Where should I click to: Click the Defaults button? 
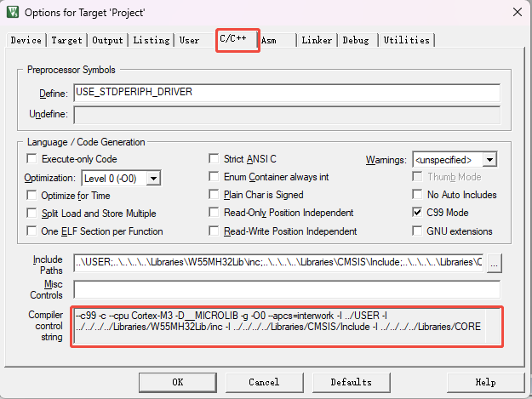352,382
